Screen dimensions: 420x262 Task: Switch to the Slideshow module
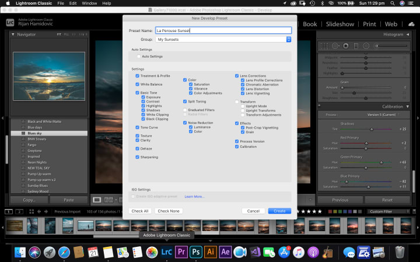(340, 24)
